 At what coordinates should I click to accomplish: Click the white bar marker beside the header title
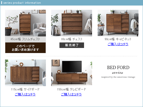(2, 3)
